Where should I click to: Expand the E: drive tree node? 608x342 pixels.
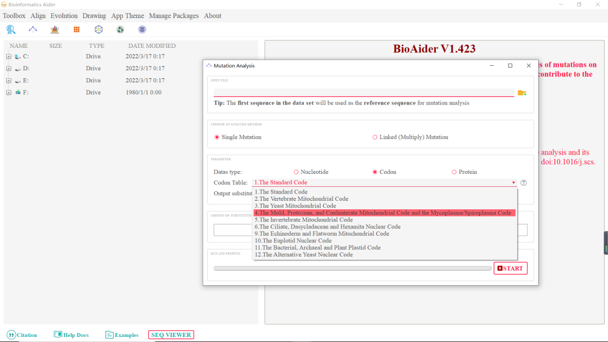[x=8, y=80]
